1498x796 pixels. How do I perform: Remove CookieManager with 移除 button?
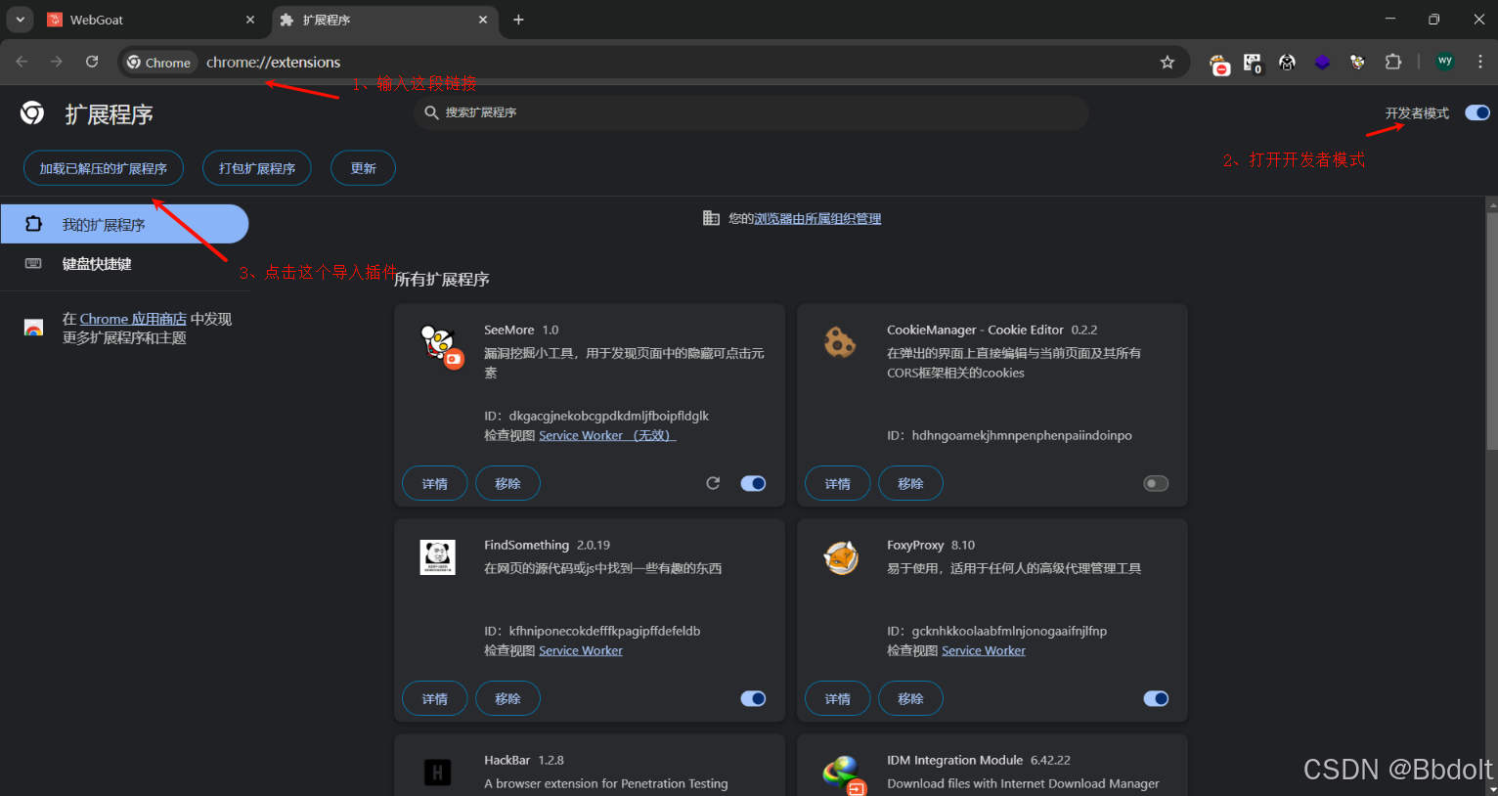(910, 483)
